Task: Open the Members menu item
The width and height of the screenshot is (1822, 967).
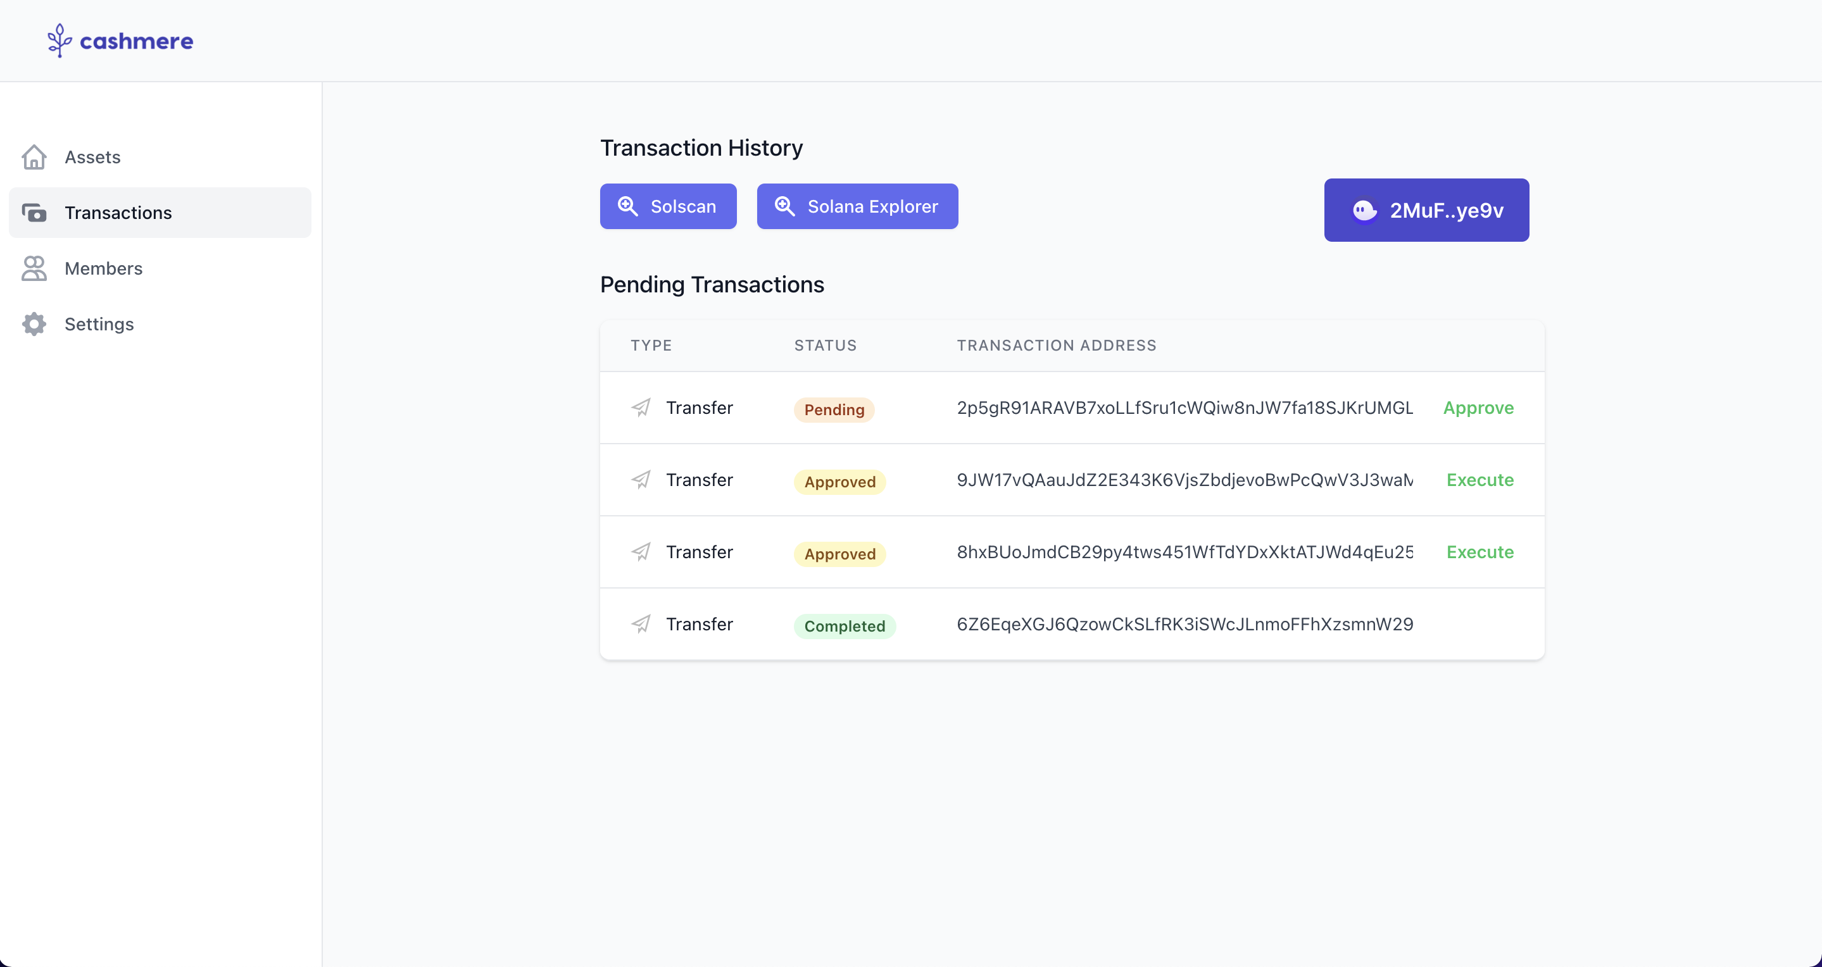Action: 103,268
